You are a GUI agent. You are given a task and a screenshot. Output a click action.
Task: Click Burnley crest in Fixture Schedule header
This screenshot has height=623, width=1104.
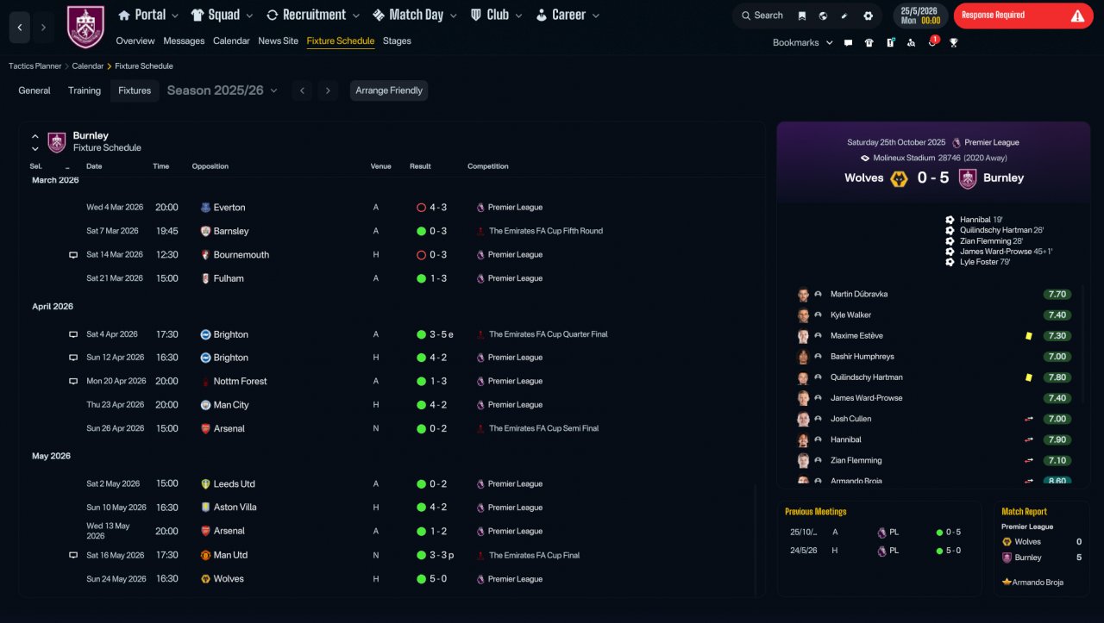tap(56, 142)
